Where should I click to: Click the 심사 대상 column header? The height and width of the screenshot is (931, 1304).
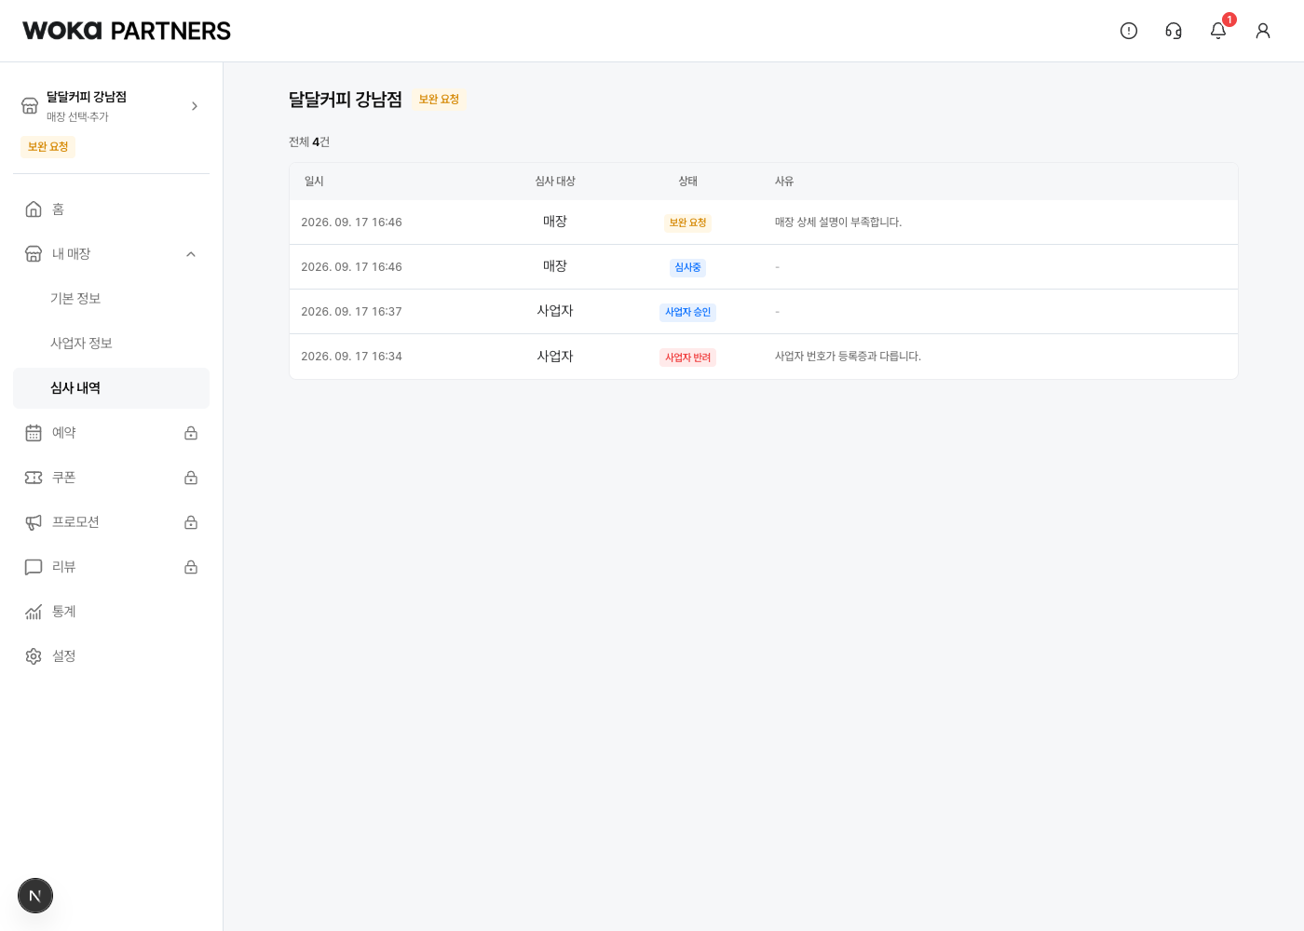(555, 182)
